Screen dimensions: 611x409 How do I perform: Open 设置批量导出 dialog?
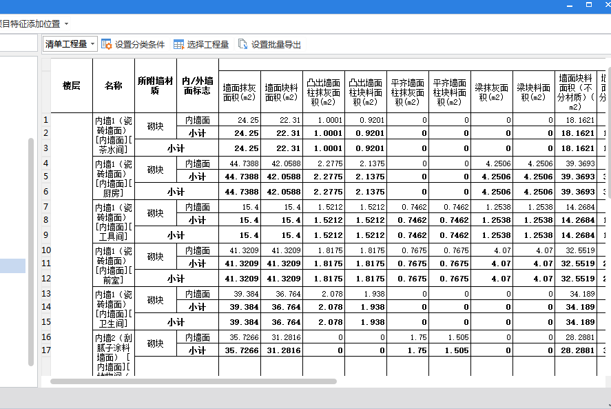point(270,45)
